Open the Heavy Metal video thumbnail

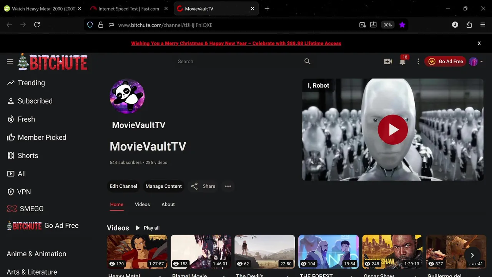pyautogui.click(x=137, y=252)
